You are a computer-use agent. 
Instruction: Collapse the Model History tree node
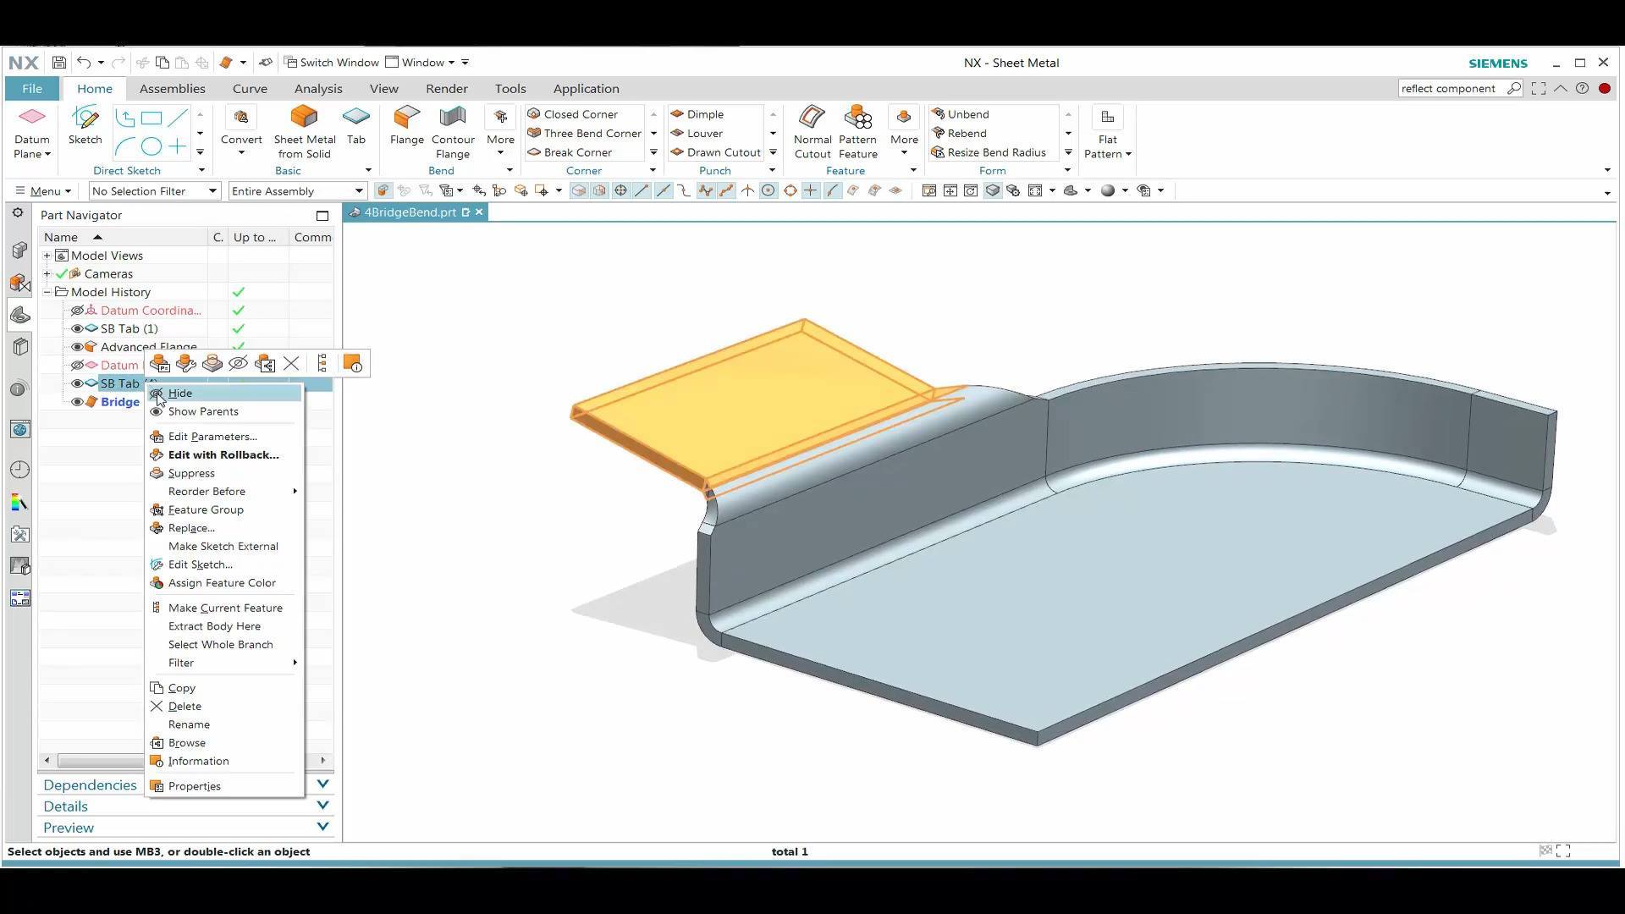click(x=47, y=292)
